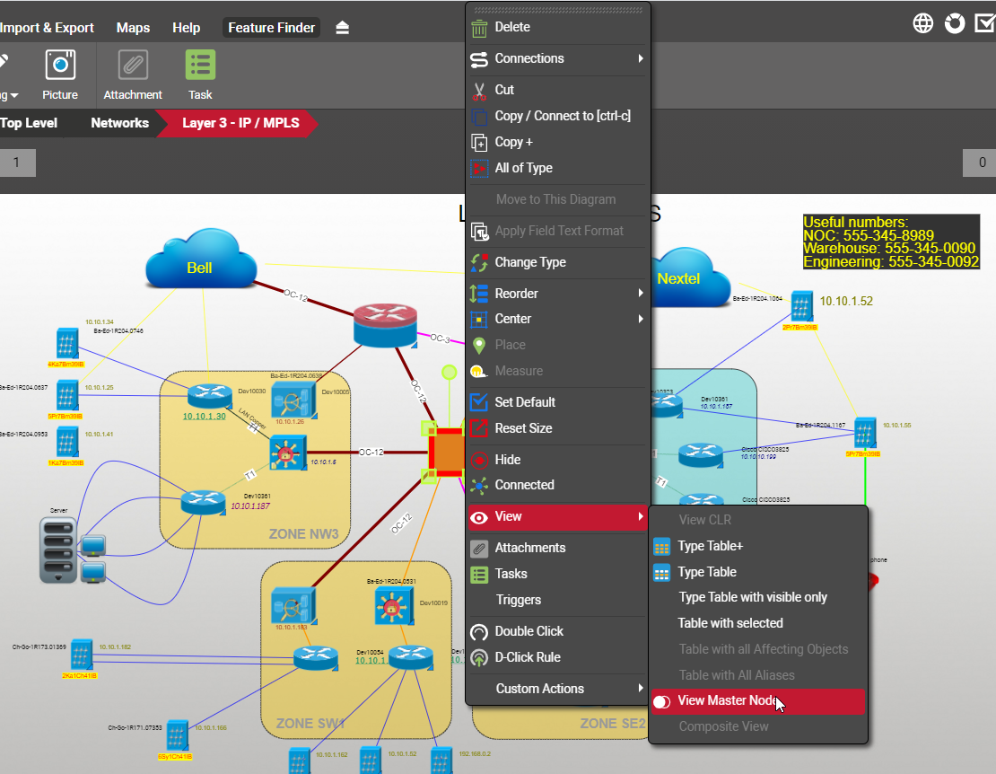The image size is (996, 774).
Task: Click the Useful numbers yellow text box
Action: (x=890, y=242)
